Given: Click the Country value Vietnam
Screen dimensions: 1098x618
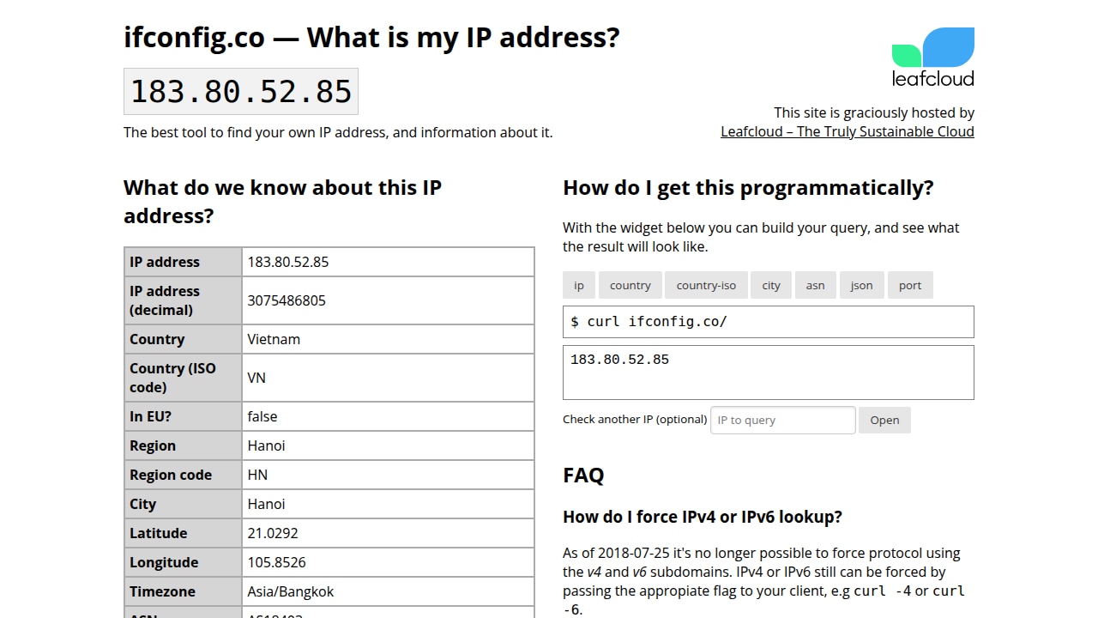Looking at the screenshot, I should [x=274, y=339].
